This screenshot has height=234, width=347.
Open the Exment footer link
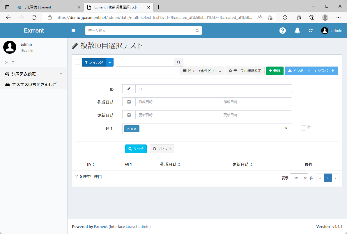[x=101, y=226]
